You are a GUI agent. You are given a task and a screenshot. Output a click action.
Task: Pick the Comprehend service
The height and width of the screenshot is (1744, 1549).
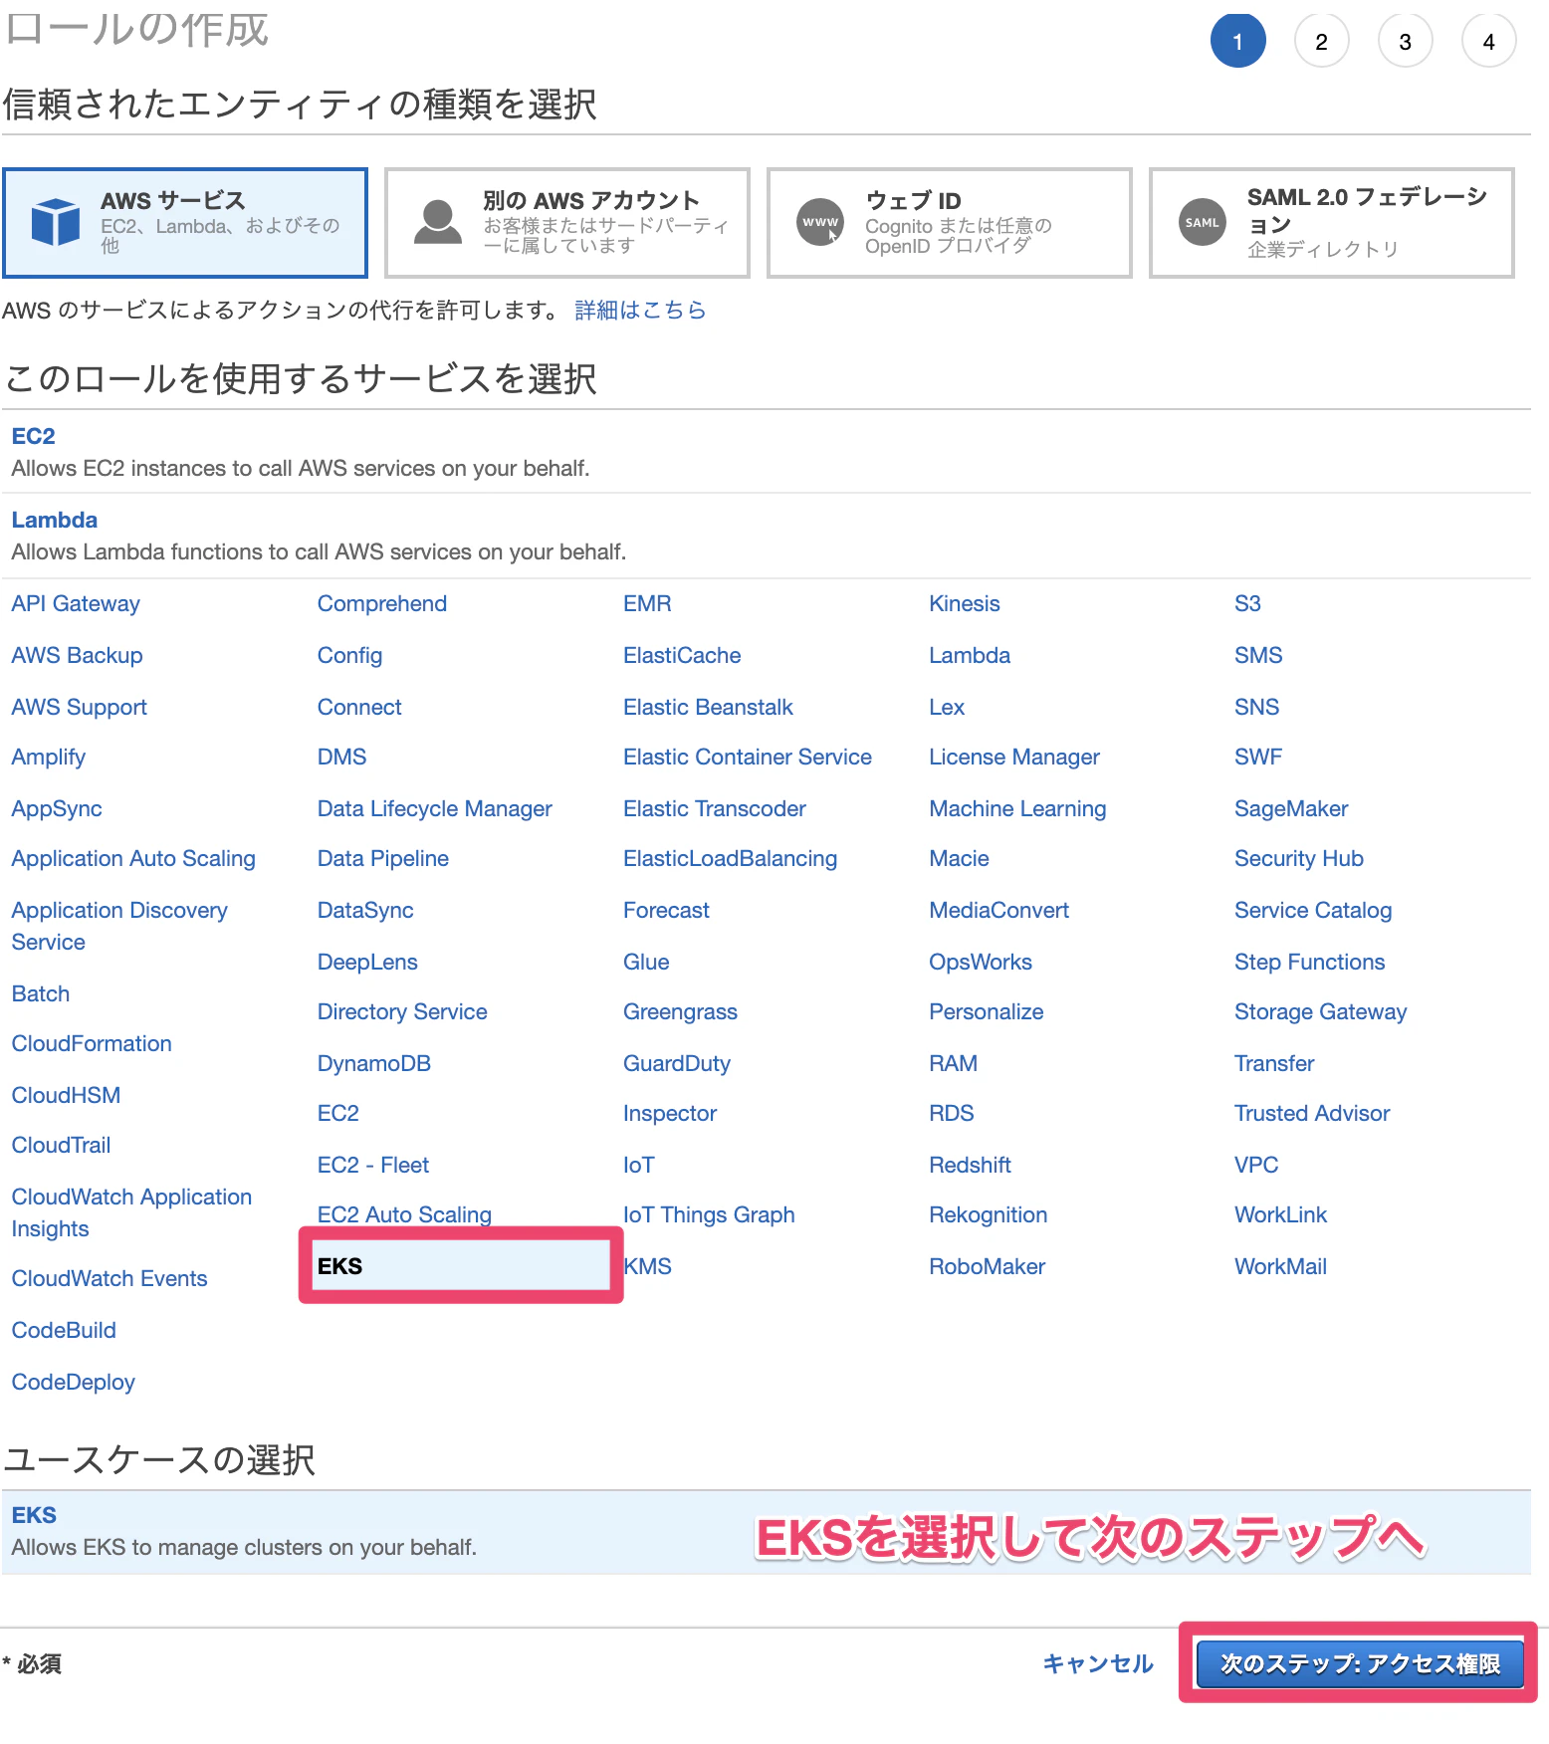click(x=382, y=603)
